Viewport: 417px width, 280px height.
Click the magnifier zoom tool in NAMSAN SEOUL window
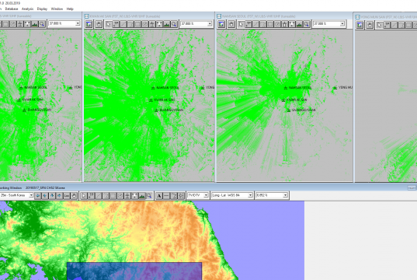tap(307, 24)
